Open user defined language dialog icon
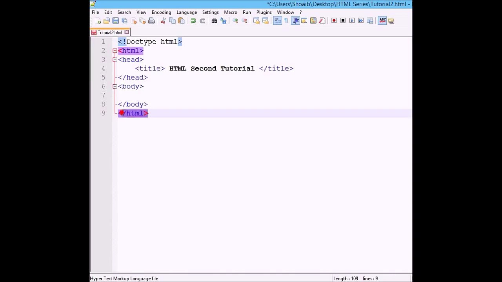This screenshot has height=282, width=502. pyautogui.click(x=304, y=21)
